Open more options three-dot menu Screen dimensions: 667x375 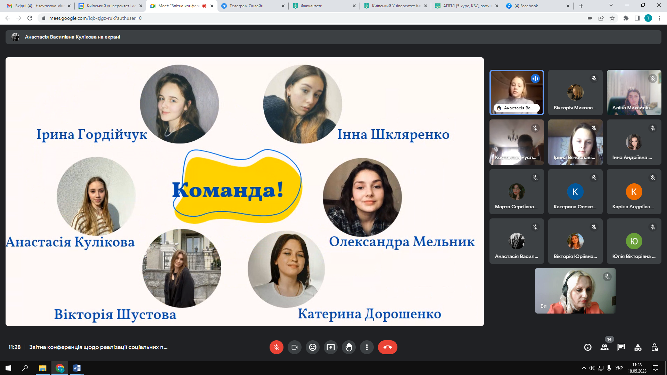[367, 347]
